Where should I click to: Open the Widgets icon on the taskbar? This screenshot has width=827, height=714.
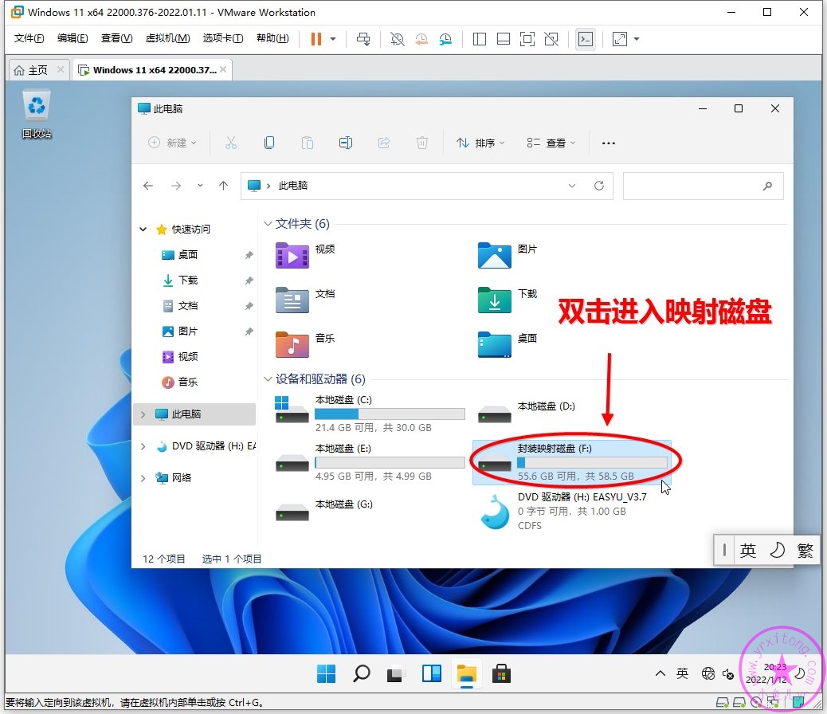coord(432,674)
